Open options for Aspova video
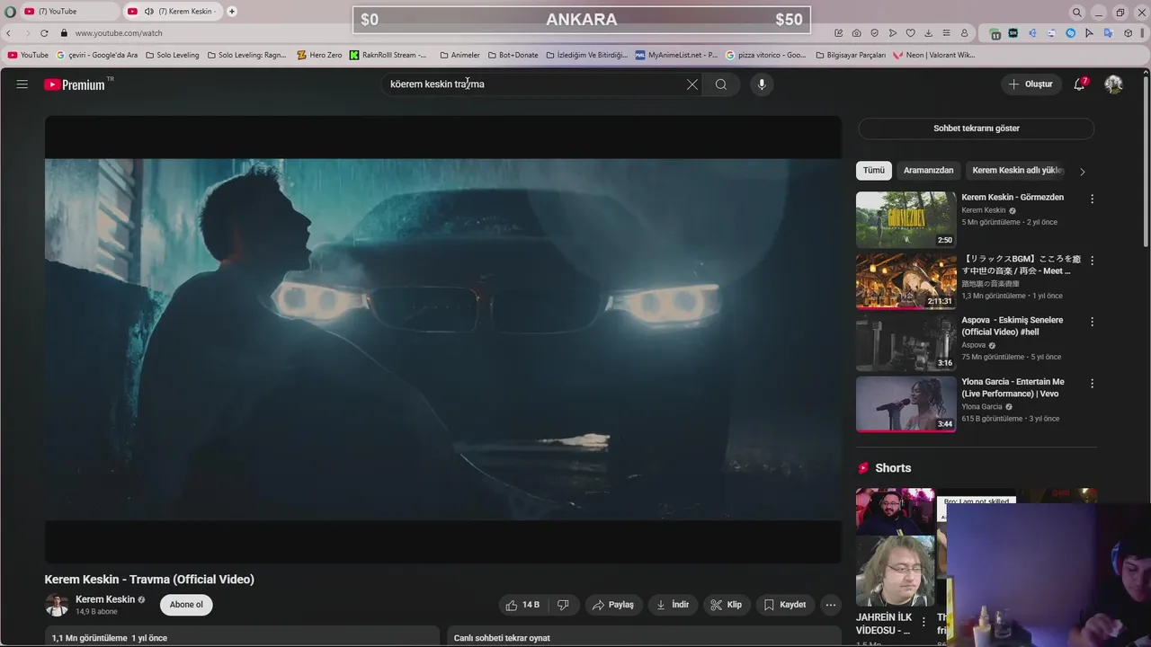The image size is (1151, 647). click(x=1093, y=322)
